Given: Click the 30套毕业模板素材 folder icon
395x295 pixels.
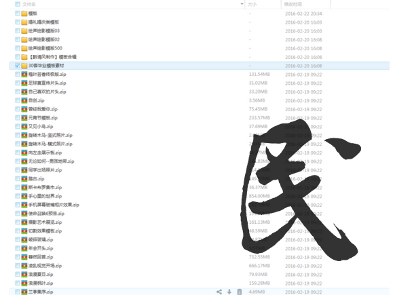Looking at the screenshot, I should click(24, 66).
